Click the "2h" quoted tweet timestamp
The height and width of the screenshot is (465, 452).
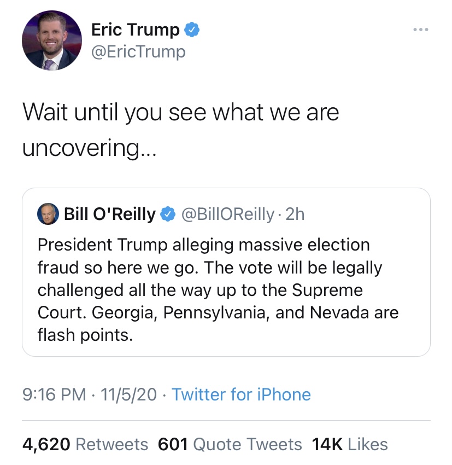point(294,214)
